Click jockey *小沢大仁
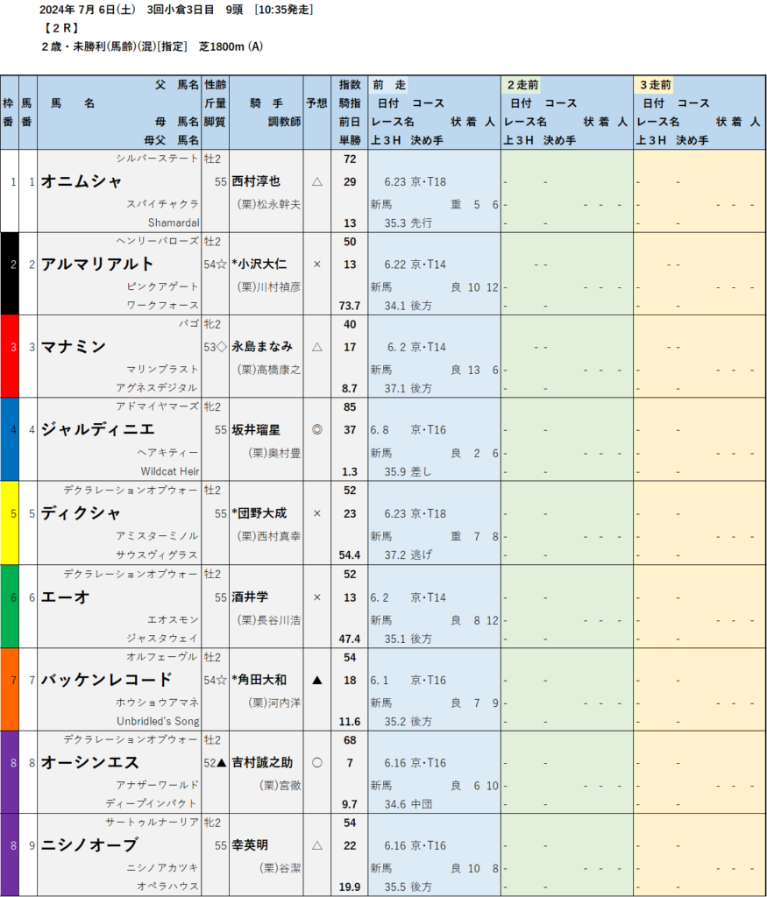The height and width of the screenshot is (897, 767). click(259, 264)
